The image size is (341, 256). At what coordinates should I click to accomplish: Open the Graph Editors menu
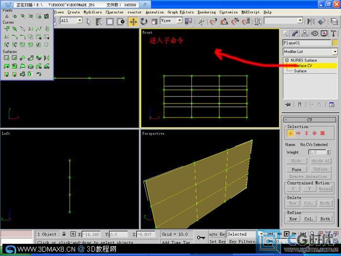(181, 12)
